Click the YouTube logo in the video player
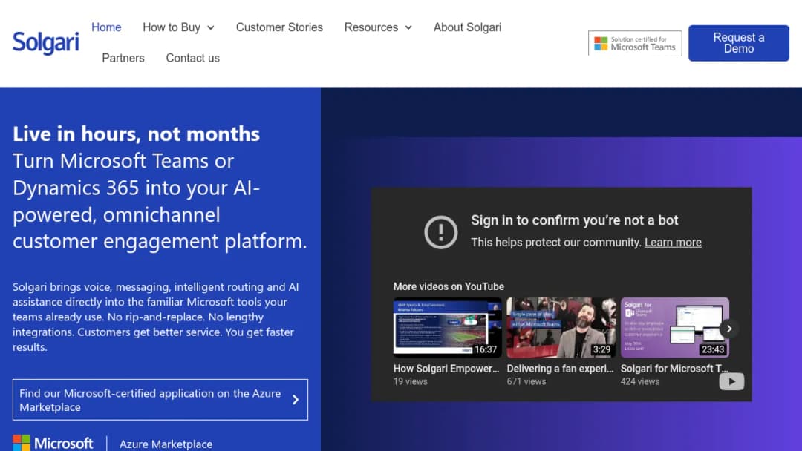The image size is (802, 451). coord(731,381)
